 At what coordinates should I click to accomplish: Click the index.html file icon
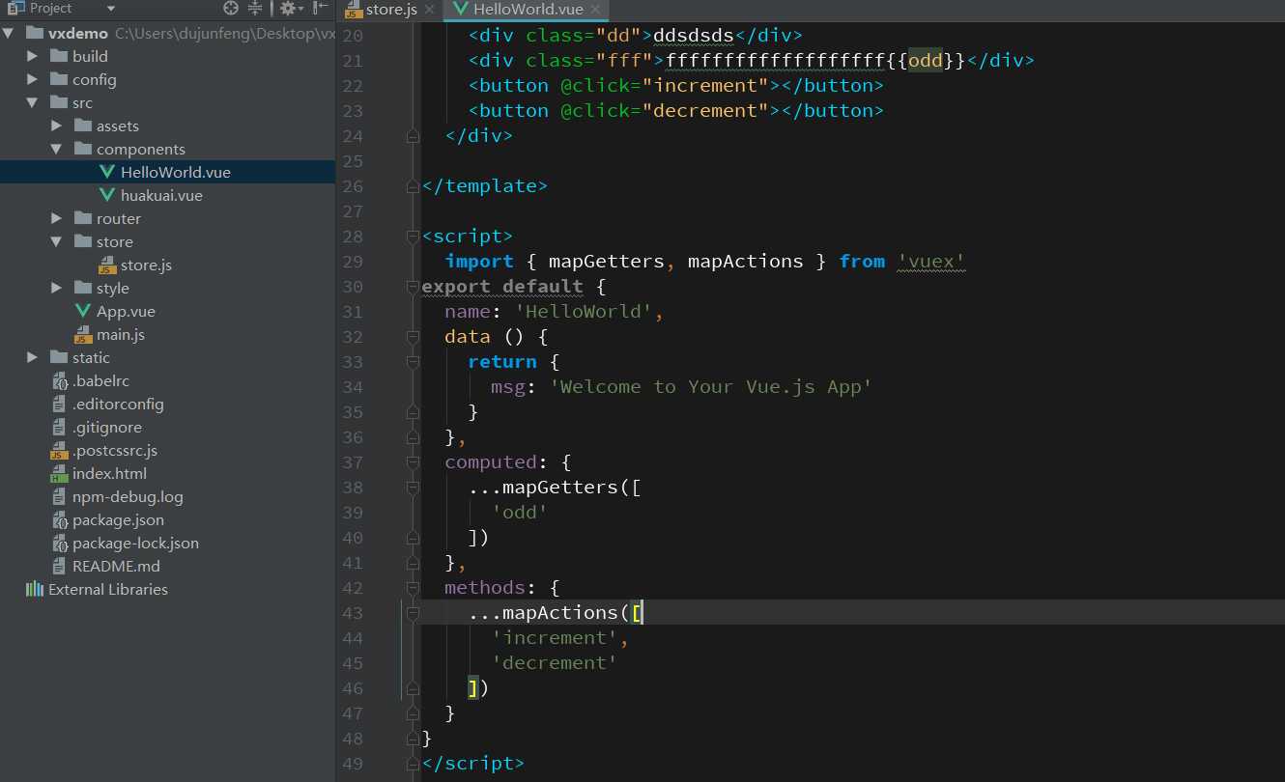[x=59, y=474]
